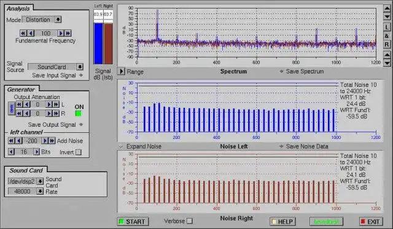Show left channel only with L button
Image resolution: width=393 pixels, height=229 pixels.
(x=387, y=28)
